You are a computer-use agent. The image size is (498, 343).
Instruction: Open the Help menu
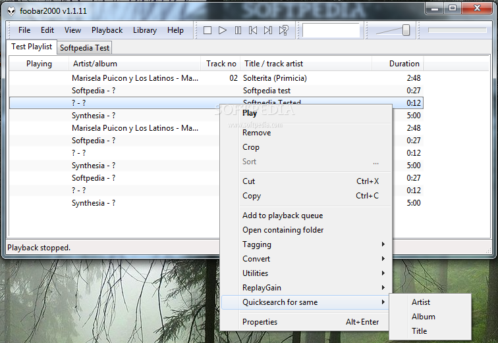point(175,30)
